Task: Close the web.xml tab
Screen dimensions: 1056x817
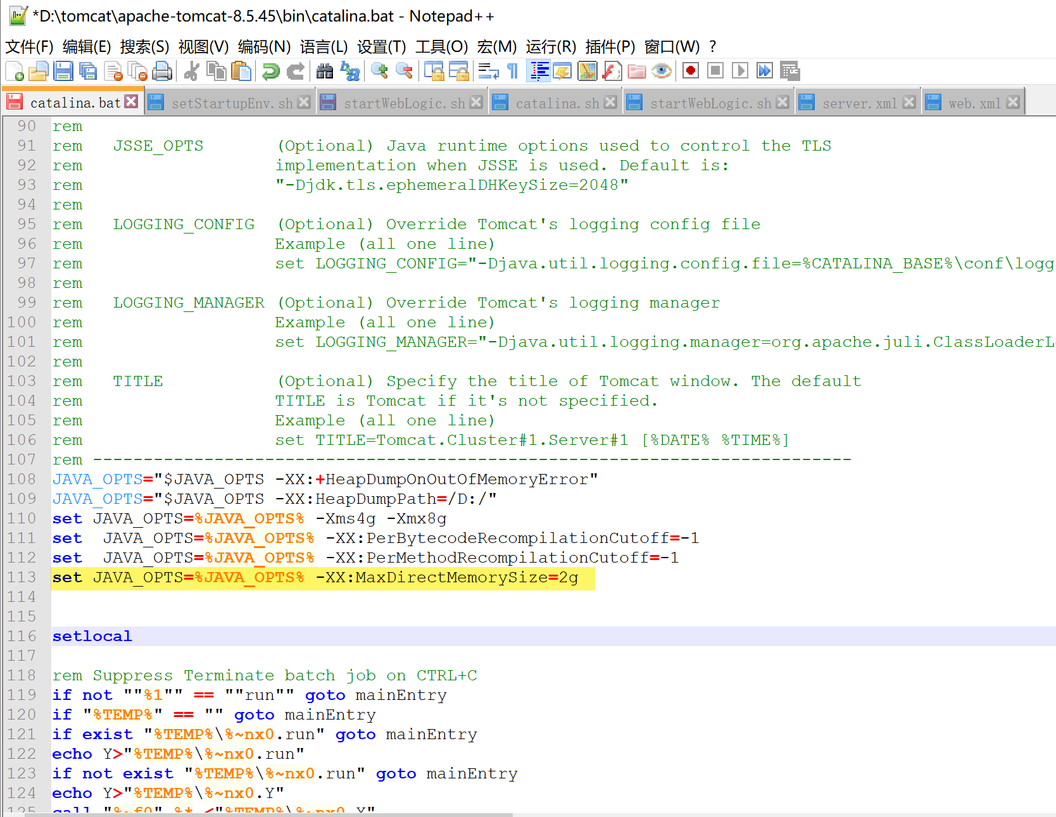Action: point(1013,102)
